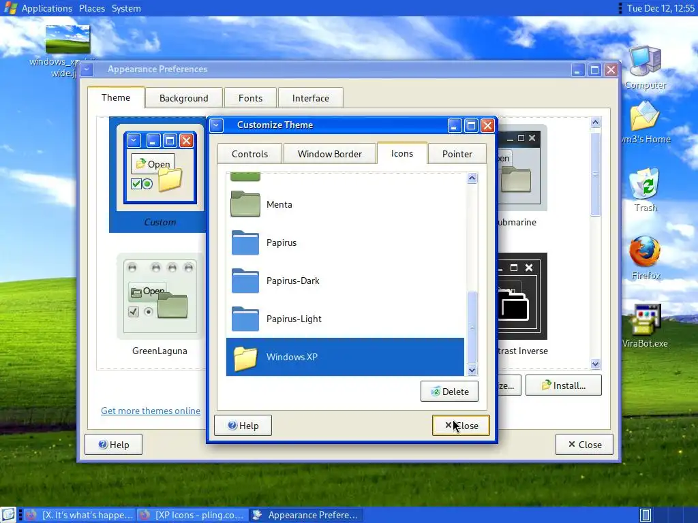Viewport: 698px width, 523px height.
Task: Minimize the Customize Theme dialog
Action: tap(454, 126)
